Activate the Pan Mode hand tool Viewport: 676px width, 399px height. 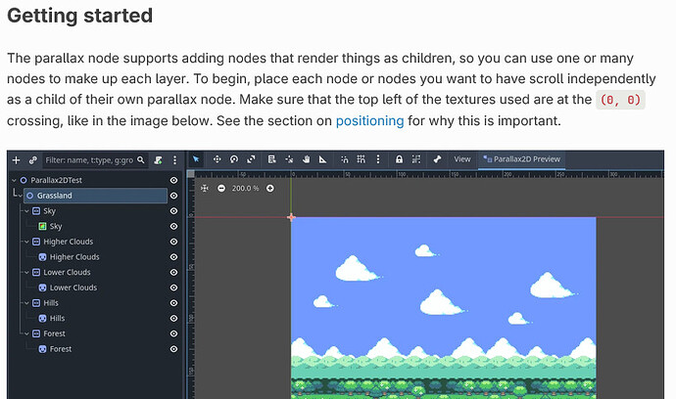click(x=306, y=159)
